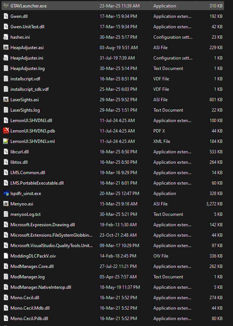Select the file name lspdfr_uinst.exe
The width and height of the screenshot is (233, 326).
(26, 194)
